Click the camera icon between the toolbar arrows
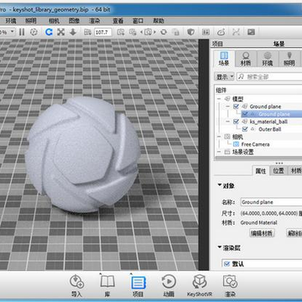This screenshot has height=302, width=302. coord(148,33)
